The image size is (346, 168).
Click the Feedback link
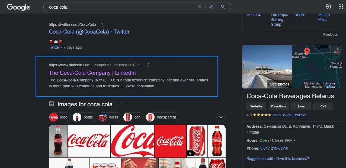(x=330, y=35)
